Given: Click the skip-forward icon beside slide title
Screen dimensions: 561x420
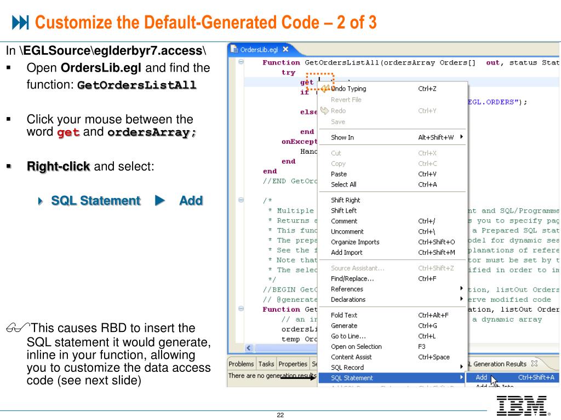Looking at the screenshot, I should [20, 22].
